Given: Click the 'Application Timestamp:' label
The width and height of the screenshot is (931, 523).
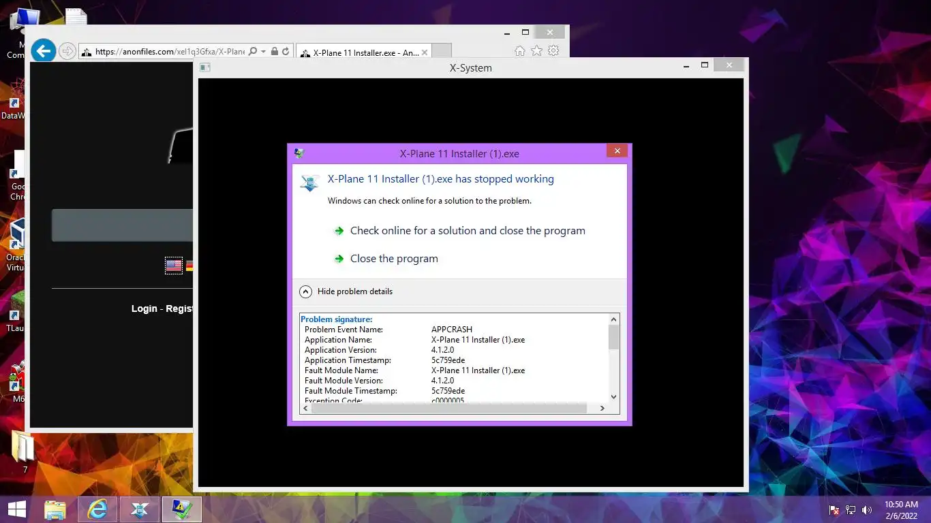Looking at the screenshot, I should tap(348, 360).
